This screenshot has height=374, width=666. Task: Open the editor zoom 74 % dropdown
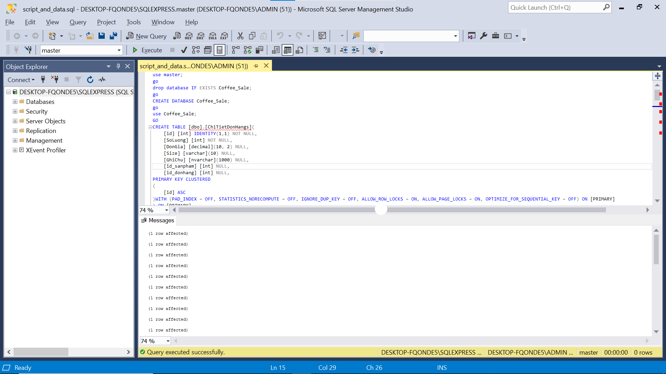[x=166, y=210]
